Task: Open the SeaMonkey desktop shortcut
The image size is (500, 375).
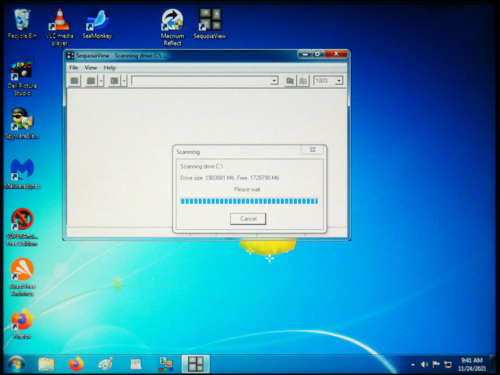Action: coord(97,24)
